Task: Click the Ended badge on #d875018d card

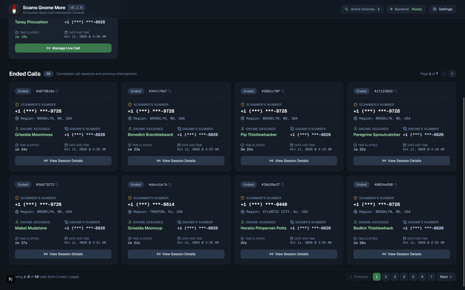Action: pos(23,91)
